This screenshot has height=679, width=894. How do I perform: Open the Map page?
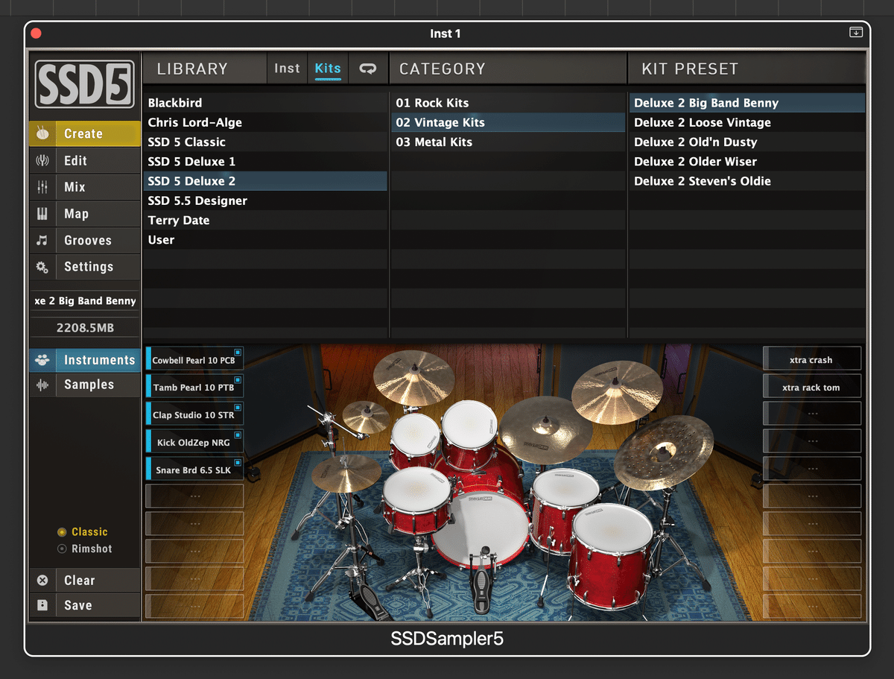tap(84, 214)
